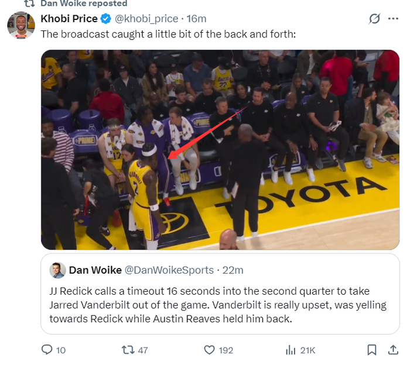Play the Lakers bench video thumbnail

[x=220, y=149]
